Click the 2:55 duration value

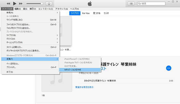coord(171,81)
